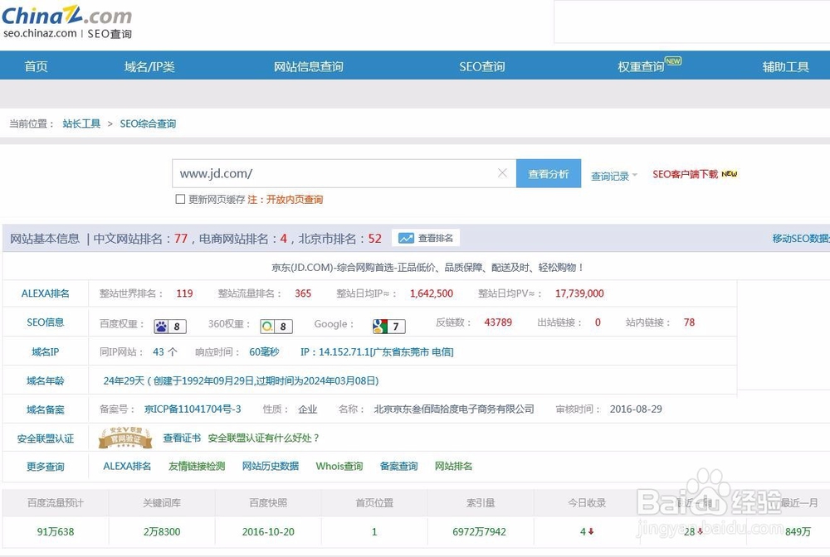Viewport: 830px width, 557px height.
Task: Open the 安全联盟认证有什么好处？ link
Action: (264, 438)
